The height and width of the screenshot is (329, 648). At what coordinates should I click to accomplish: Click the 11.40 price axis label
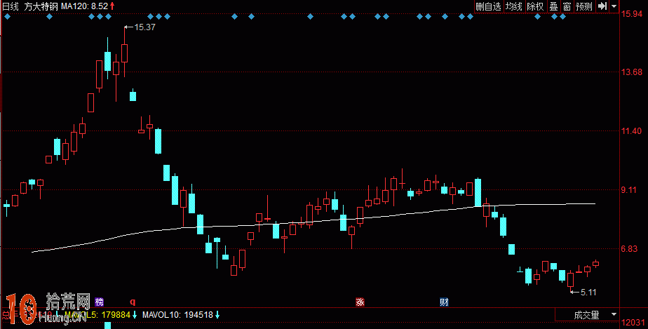(x=633, y=131)
